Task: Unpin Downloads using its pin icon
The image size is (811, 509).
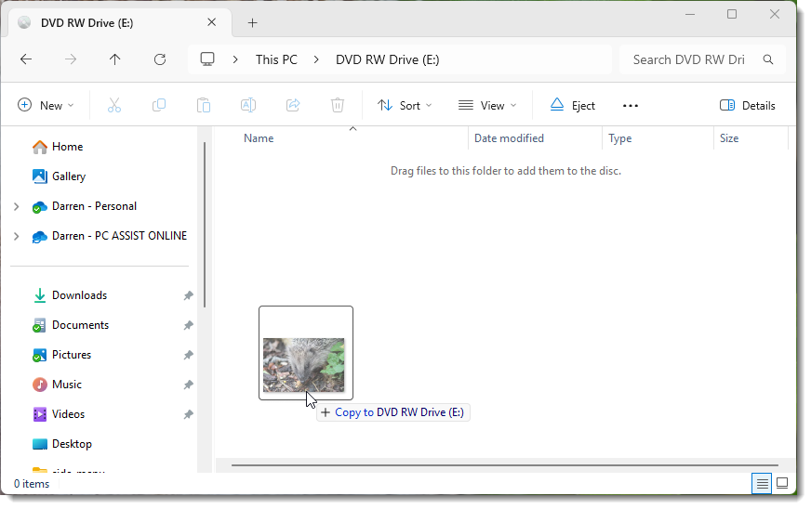Action: pyautogui.click(x=188, y=295)
